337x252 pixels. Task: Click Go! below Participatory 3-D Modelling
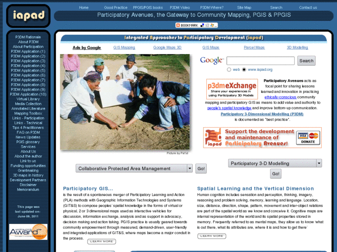point(275,174)
